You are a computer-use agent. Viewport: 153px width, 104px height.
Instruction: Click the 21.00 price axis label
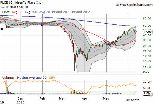pyautogui.click(x=147, y=51)
